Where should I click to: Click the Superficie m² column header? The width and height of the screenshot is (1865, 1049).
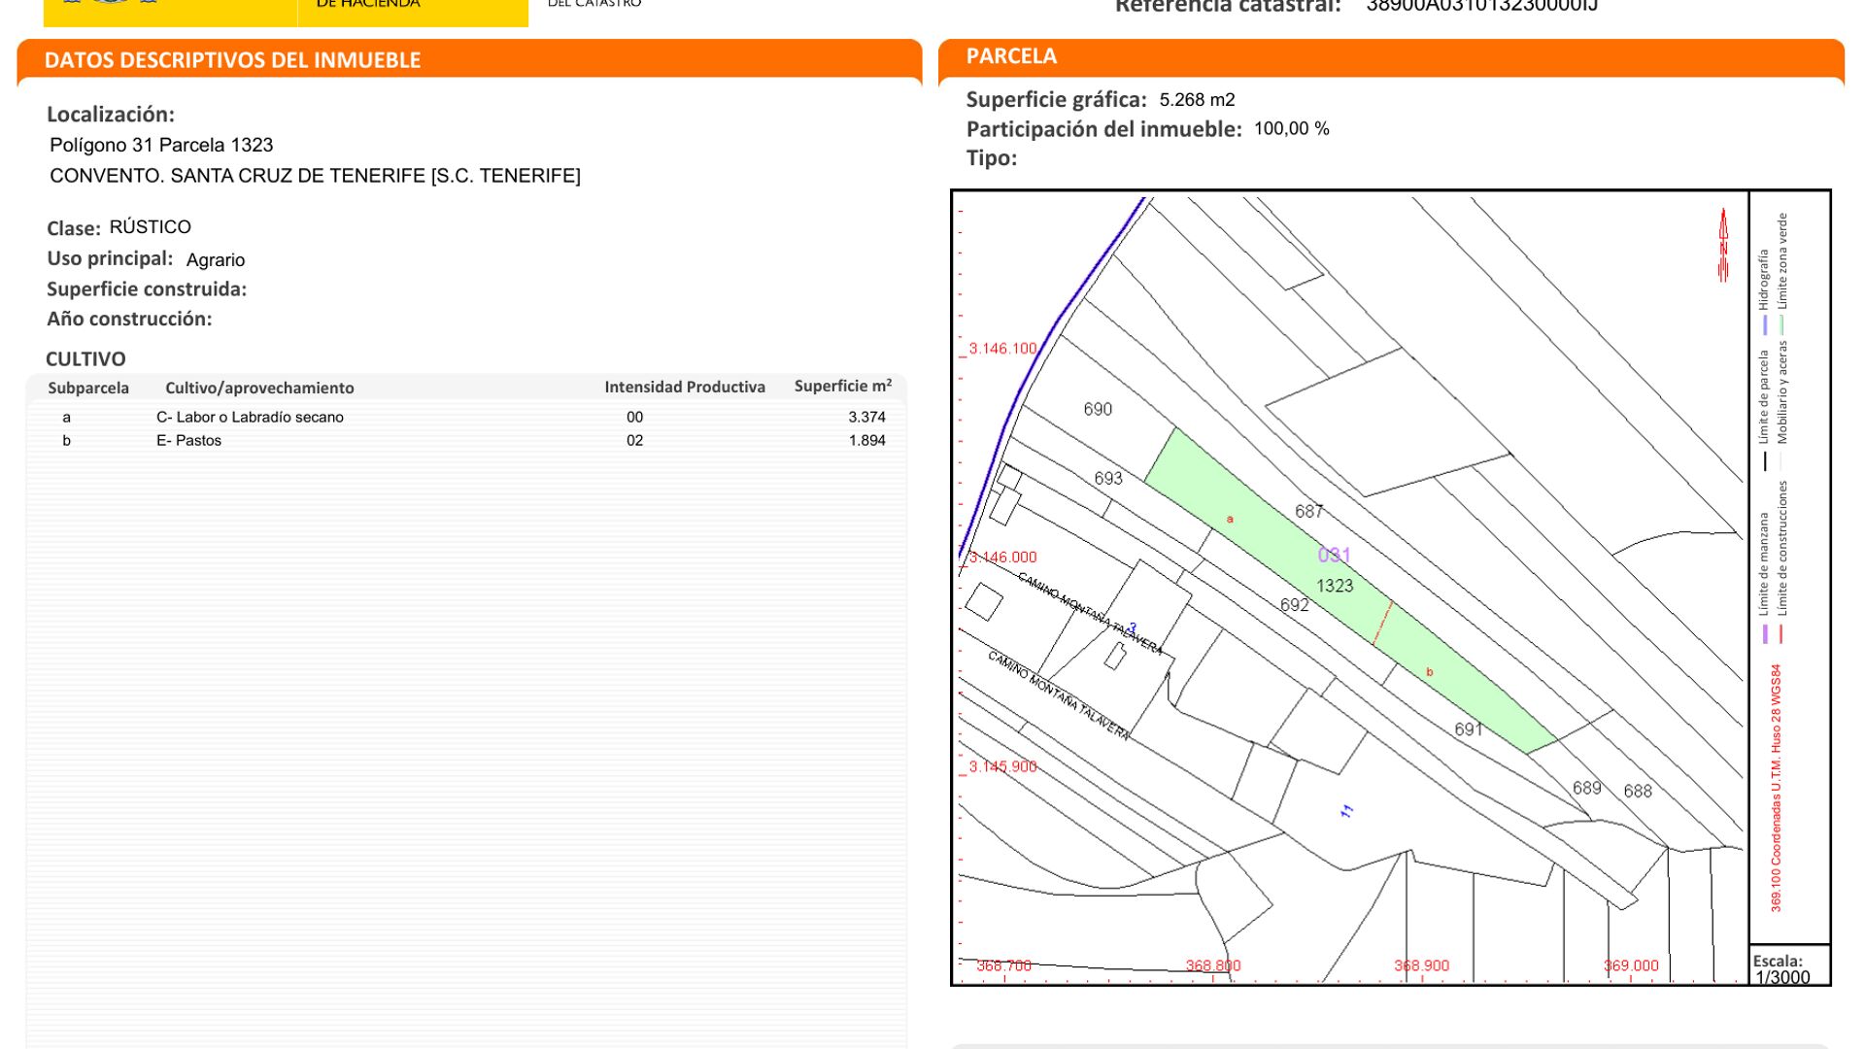point(842,387)
